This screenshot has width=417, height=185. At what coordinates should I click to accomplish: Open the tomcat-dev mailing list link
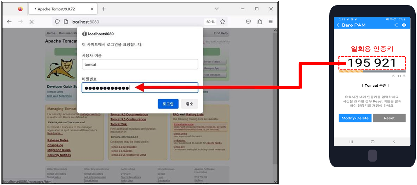179,147
